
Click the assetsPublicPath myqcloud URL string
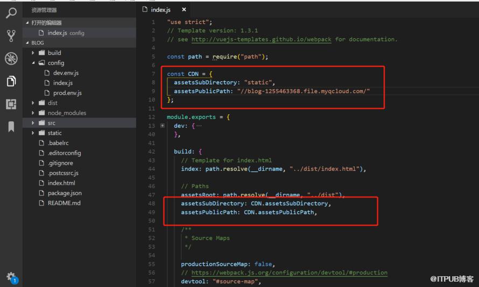pos(304,91)
